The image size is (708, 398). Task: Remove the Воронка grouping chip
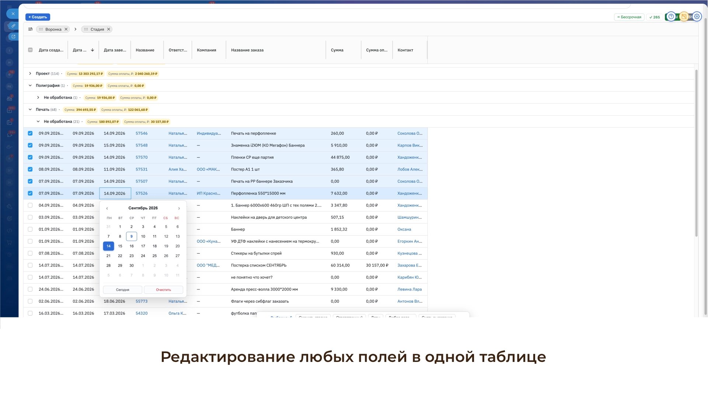pyautogui.click(x=66, y=29)
